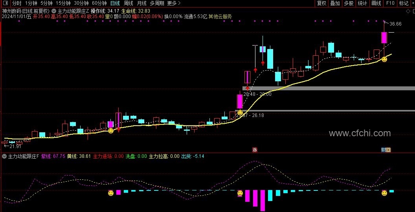This screenshot has width=415, height=212.
Task: Switch to the 月线 monthly chart tab
Action: (142, 3)
